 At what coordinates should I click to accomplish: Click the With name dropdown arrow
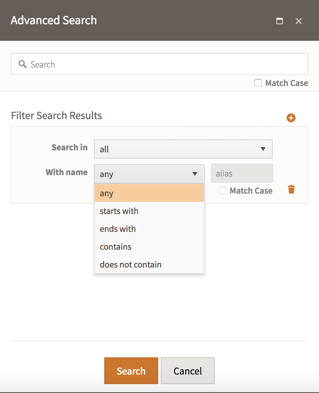click(195, 174)
